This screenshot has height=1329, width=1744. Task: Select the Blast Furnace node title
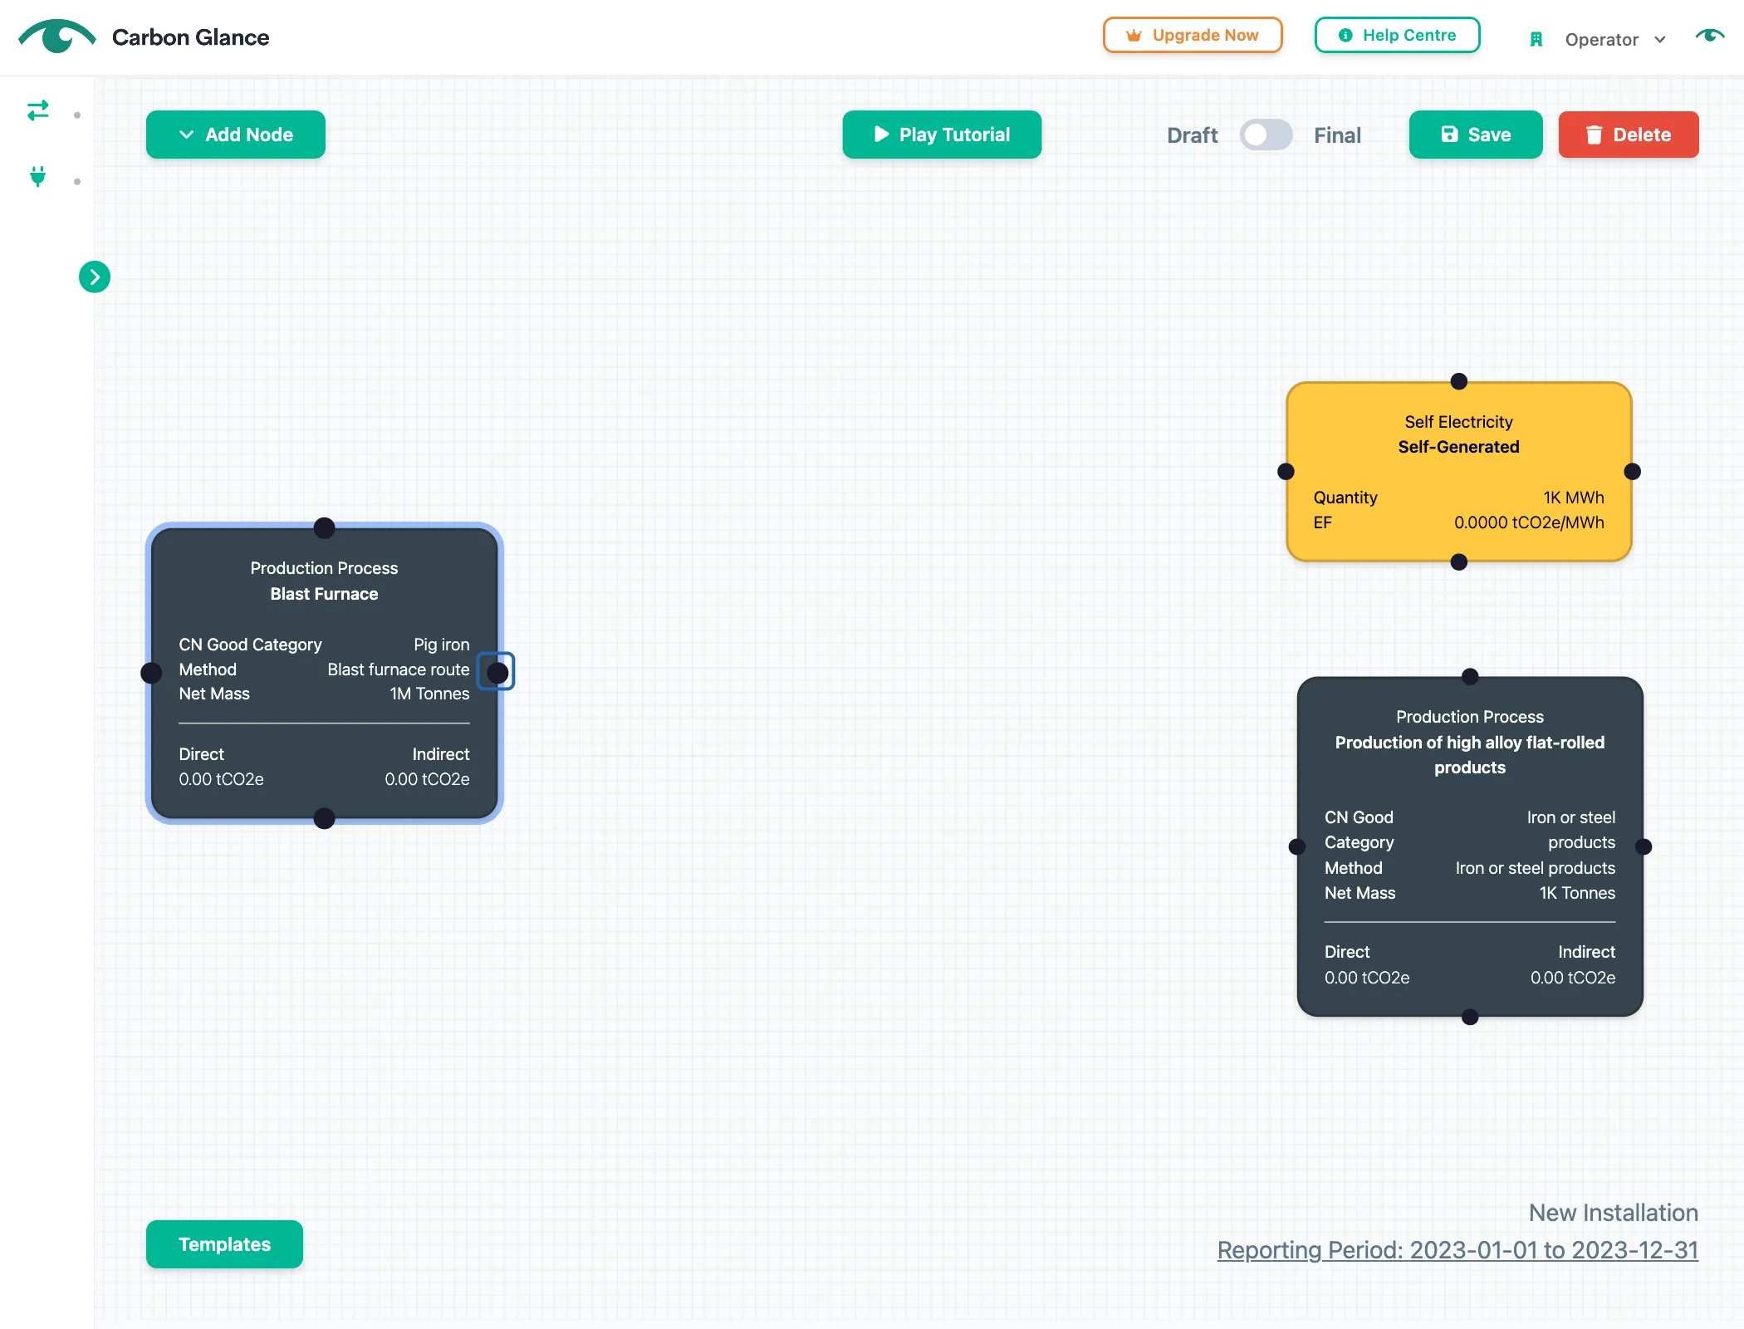click(324, 594)
